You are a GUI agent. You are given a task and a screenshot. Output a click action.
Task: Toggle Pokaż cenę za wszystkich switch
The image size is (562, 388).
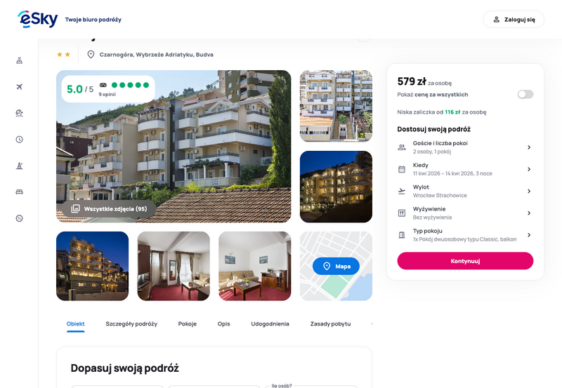pos(525,94)
